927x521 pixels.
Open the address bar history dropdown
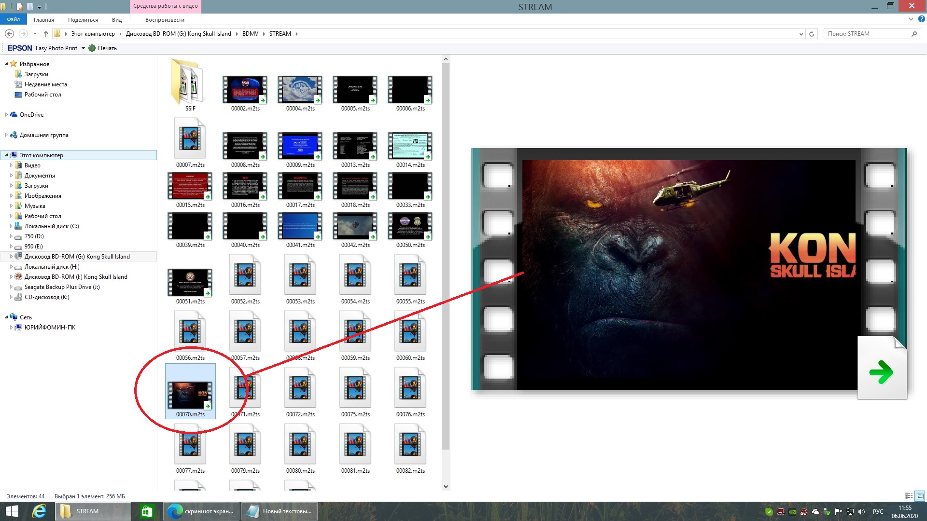[801, 34]
